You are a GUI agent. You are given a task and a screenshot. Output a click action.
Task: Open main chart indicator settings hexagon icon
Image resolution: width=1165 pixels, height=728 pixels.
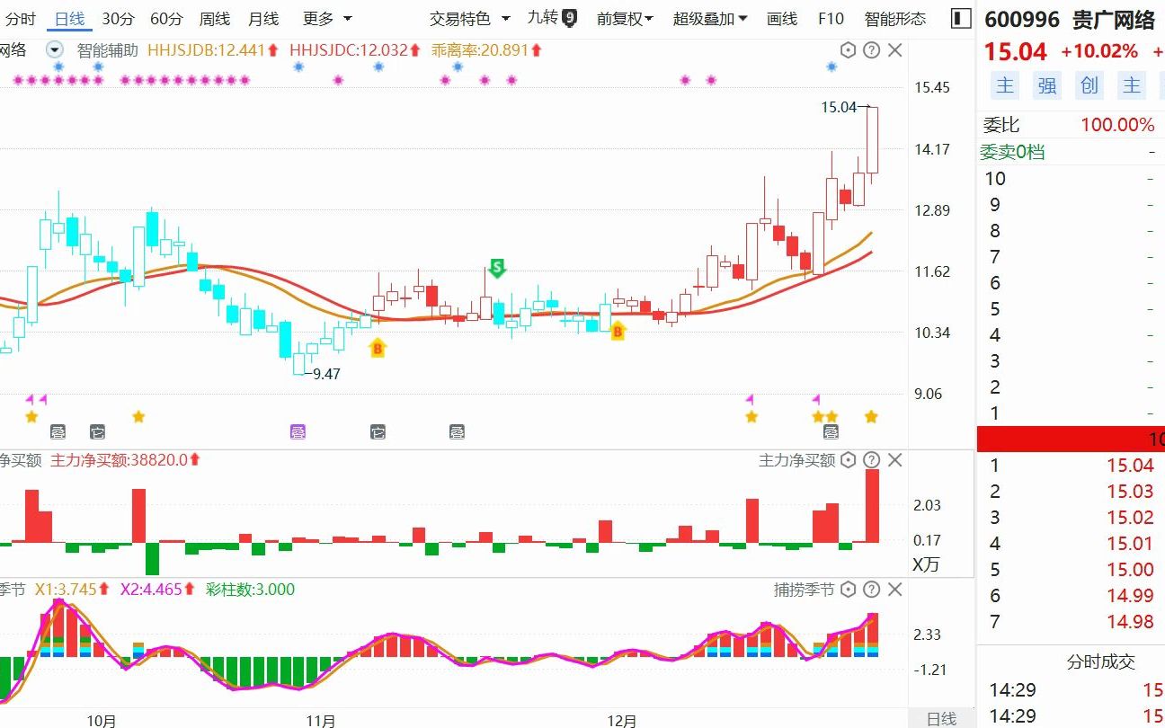tap(849, 50)
